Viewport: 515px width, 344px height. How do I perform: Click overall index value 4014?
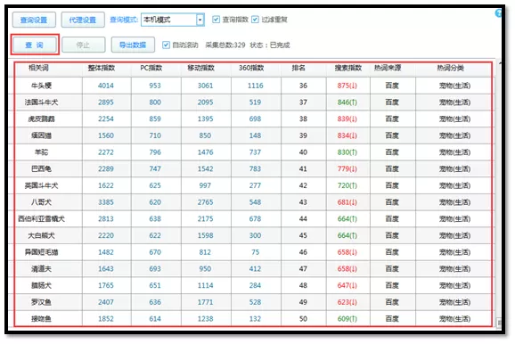[106, 86]
